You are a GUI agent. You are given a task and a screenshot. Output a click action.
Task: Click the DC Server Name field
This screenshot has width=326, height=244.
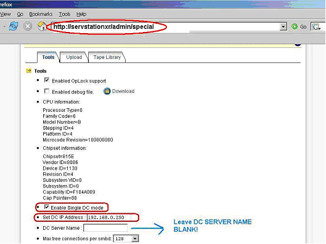tap(105, 228)
